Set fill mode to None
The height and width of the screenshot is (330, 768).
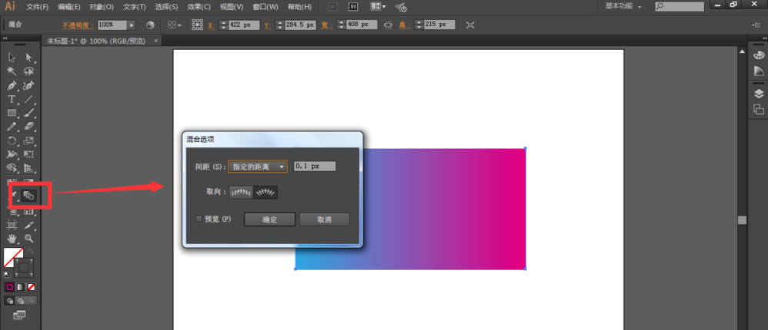pyautogui.click(x=32, y=287)
